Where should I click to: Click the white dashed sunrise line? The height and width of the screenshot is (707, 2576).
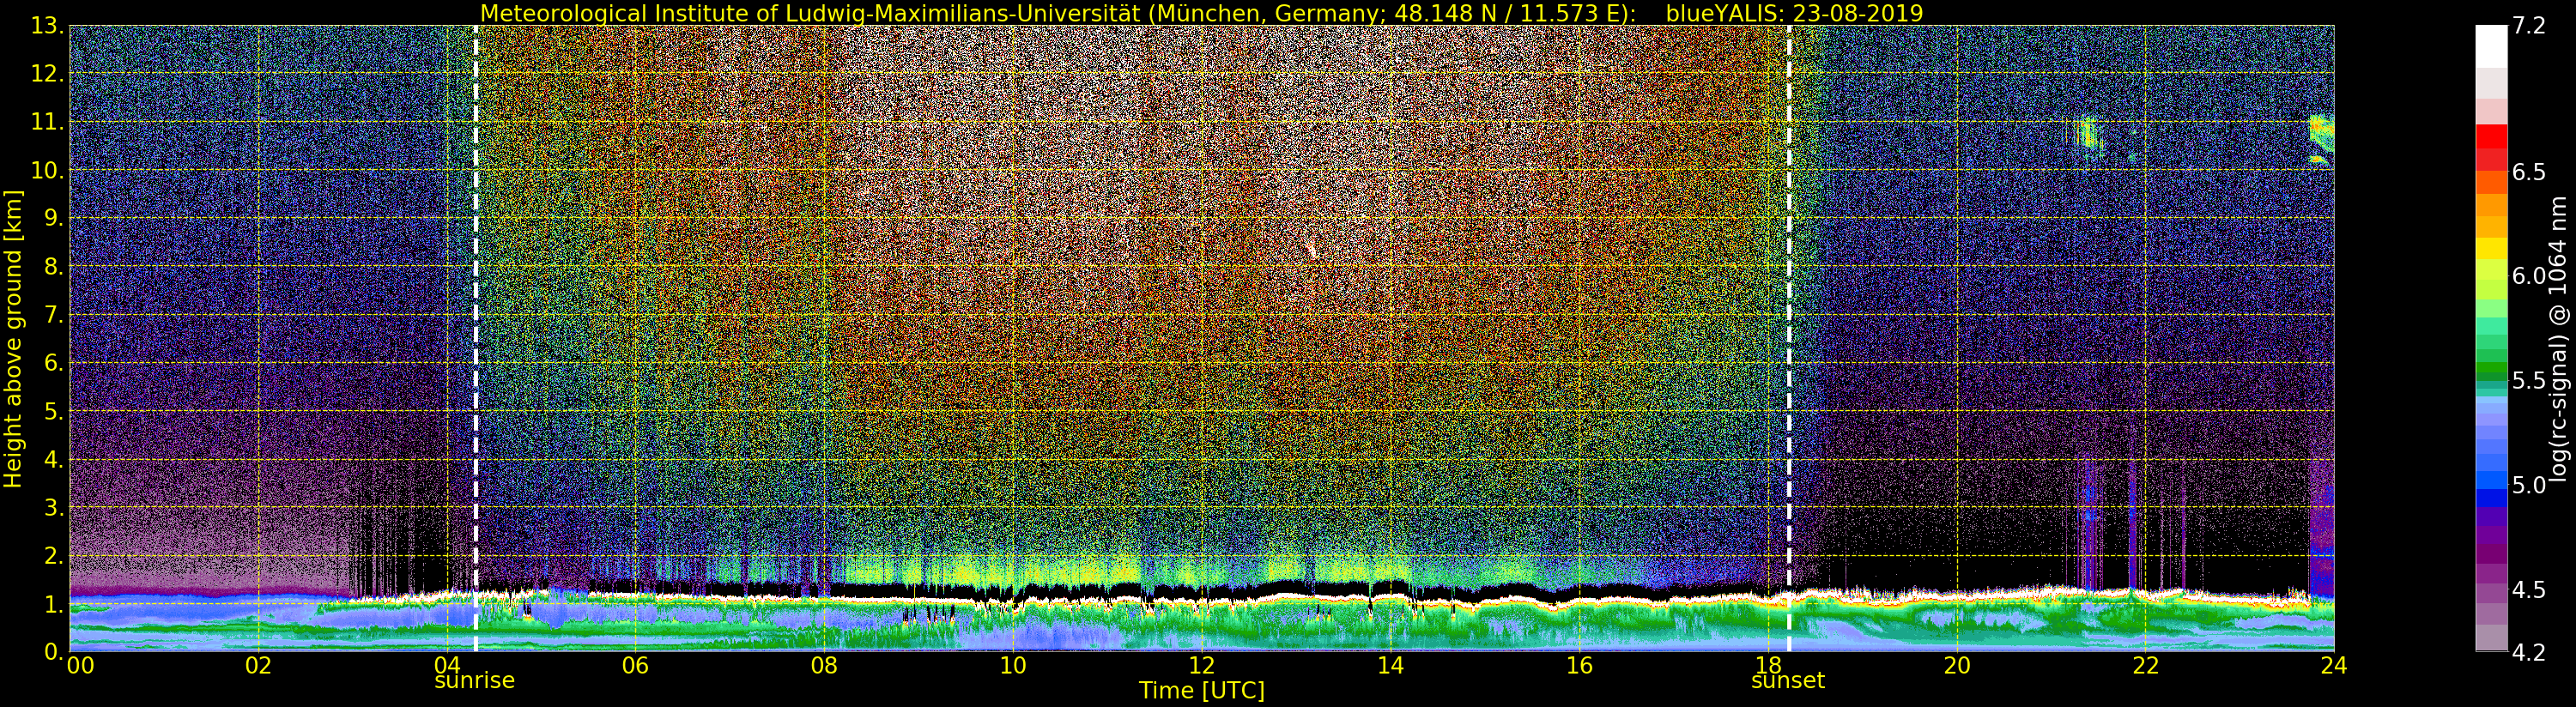[x=475, y=338]
